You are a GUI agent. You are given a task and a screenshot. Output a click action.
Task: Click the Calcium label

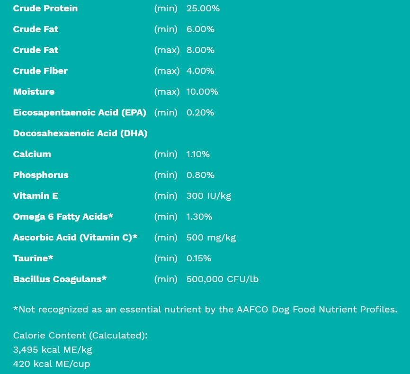[32, 154]
